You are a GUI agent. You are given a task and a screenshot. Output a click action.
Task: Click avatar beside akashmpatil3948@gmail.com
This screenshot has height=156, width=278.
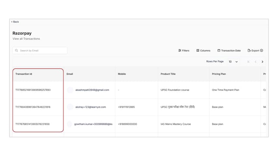click(70, 90)
